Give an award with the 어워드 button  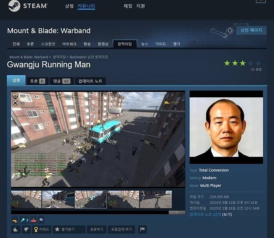[42, 229]
